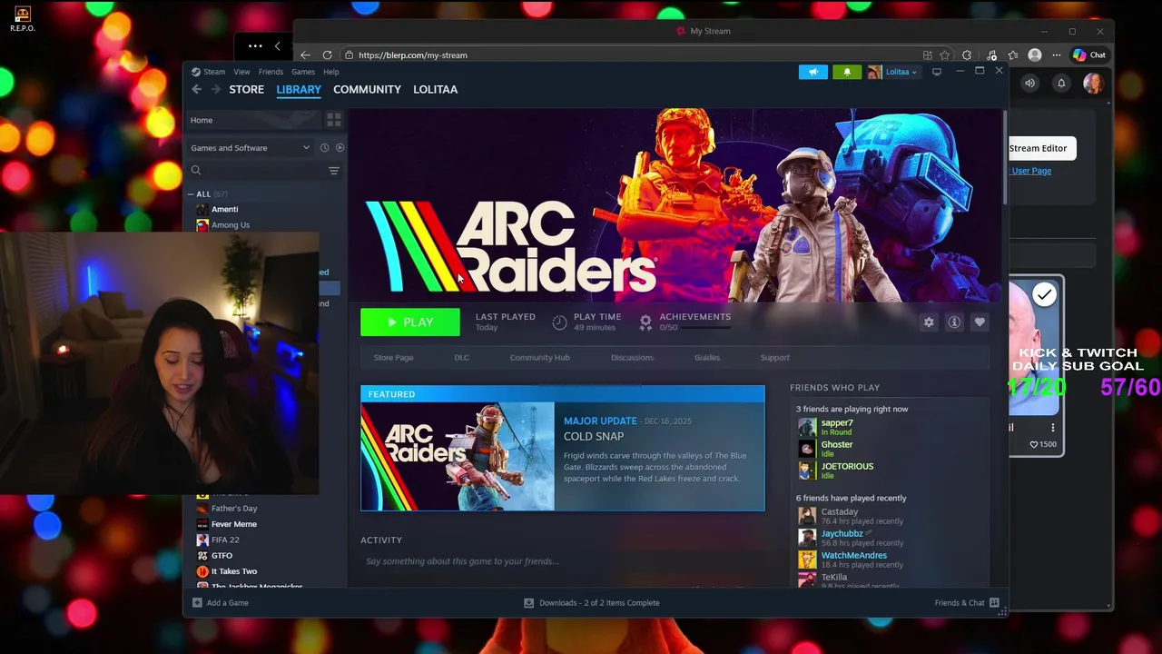Click the Steam back navigation arrow
This screenshot has width=1162, height=654.
click(x=196, y=89)
